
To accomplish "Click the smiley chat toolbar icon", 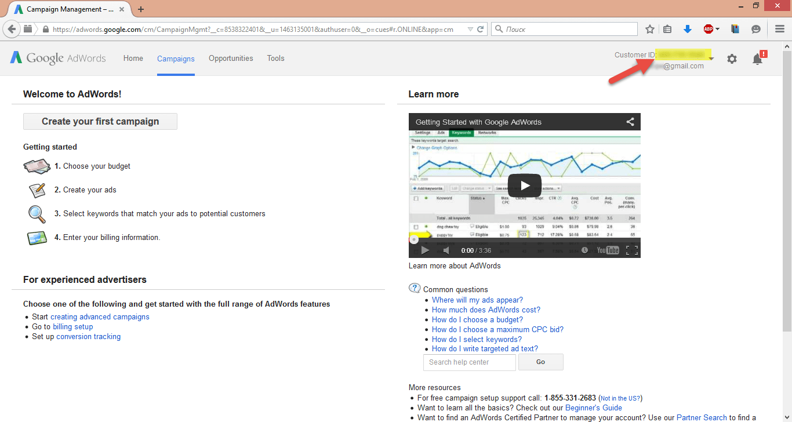I will (755, 29).
